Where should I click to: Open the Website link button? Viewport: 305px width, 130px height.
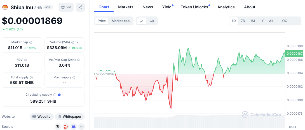point(42,117)
